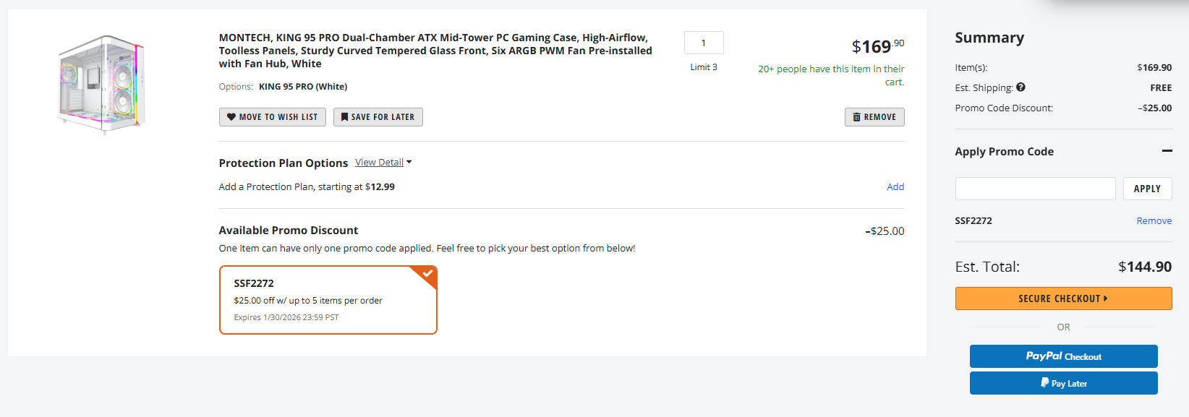Toggle the SSF2272 promo checkmark
The height and width of the screenshot is (417, 1189).
click(427, 274)
